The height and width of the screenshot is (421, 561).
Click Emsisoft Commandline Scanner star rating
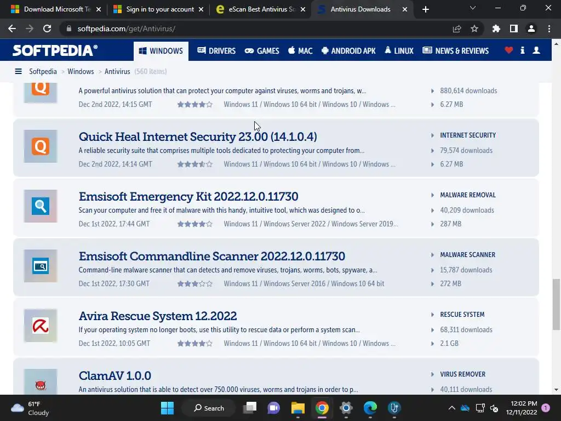coord(195,284)
